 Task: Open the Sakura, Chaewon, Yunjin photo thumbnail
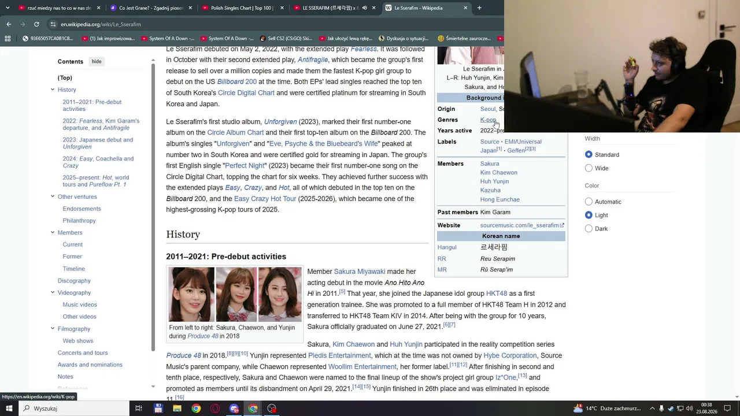(235, 294)
